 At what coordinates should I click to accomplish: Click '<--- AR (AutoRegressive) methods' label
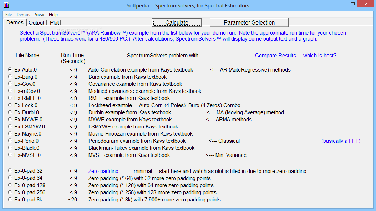(250, 70)
